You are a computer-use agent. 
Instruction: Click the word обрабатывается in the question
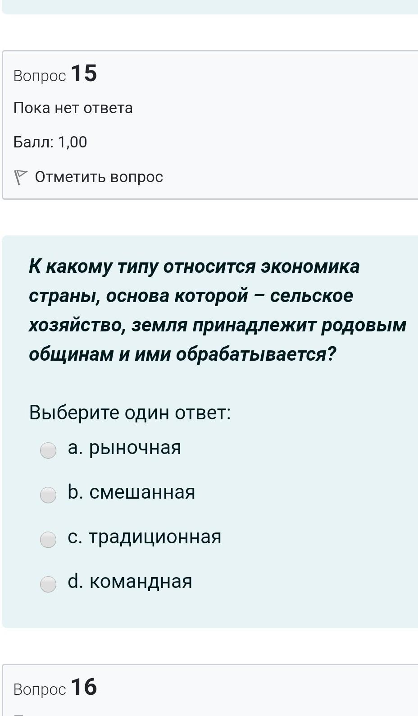click(255, 354)
